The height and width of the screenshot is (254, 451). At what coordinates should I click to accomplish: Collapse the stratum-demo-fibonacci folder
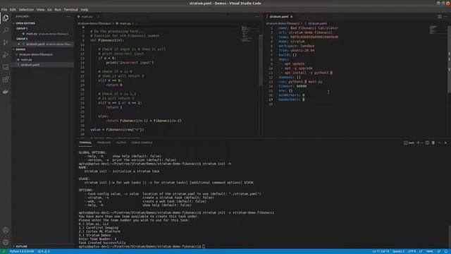pyautogui.click(x=36, y=54)
